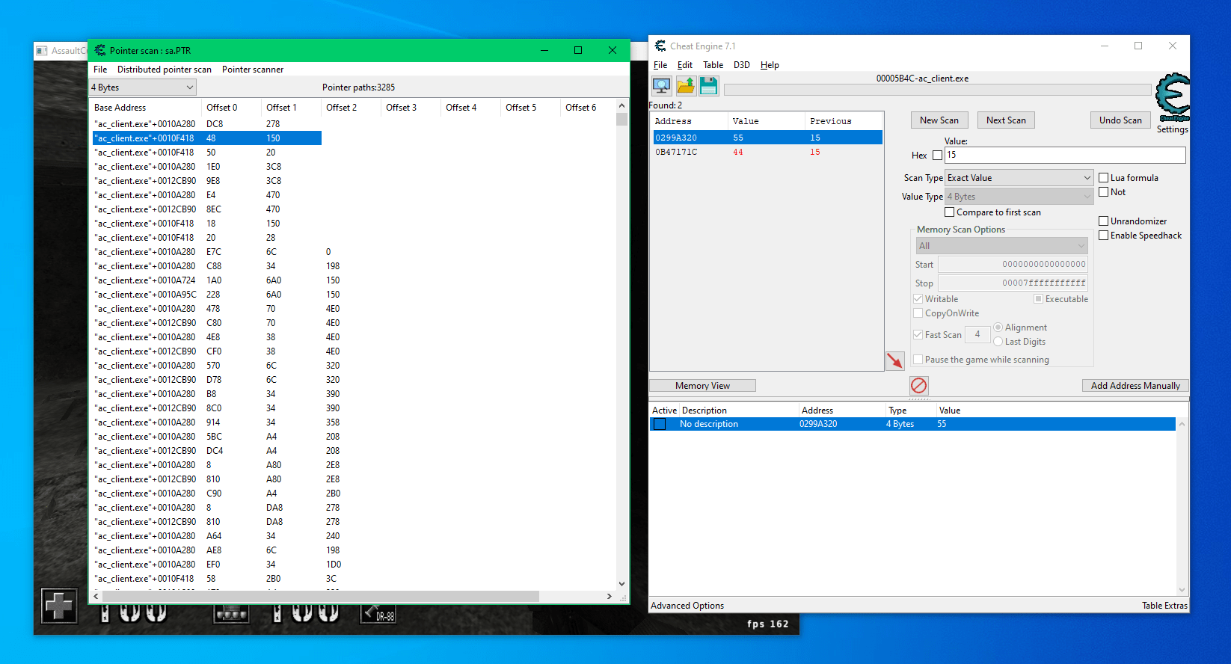Toggle the Fast Scan checkbox
Viewport: 1231px width, 664px height.
coord(918,335)
